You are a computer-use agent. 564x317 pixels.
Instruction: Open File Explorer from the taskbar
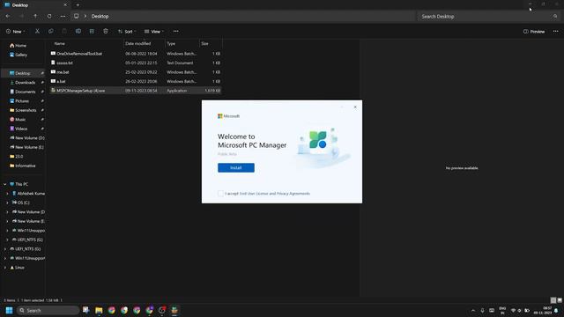point(99,310)
